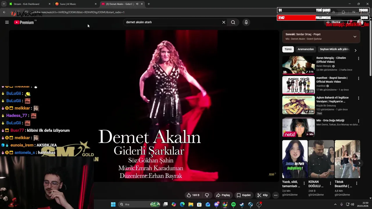Start voice search with the microphone

(x=246, y=22)
